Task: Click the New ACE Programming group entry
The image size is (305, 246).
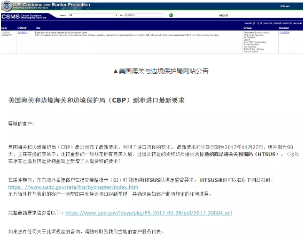Action: tap(255, 42)
